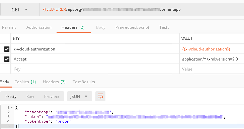This screenshot has width=244, height=129.
Task: Click the "tenantapp" key in the response
Action: tap(37, 112)
